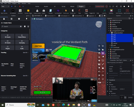
Task: Click the command bar input
Action: point(27,97)
